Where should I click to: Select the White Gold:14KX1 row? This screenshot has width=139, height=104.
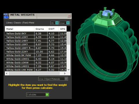click(36, 66)
